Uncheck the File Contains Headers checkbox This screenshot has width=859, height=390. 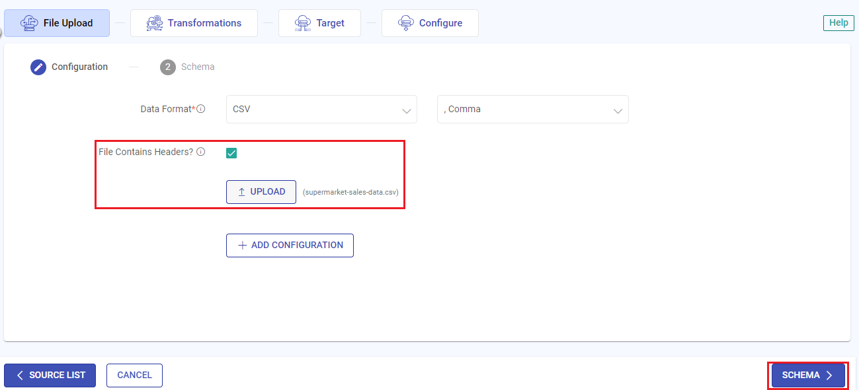(231, 152)
